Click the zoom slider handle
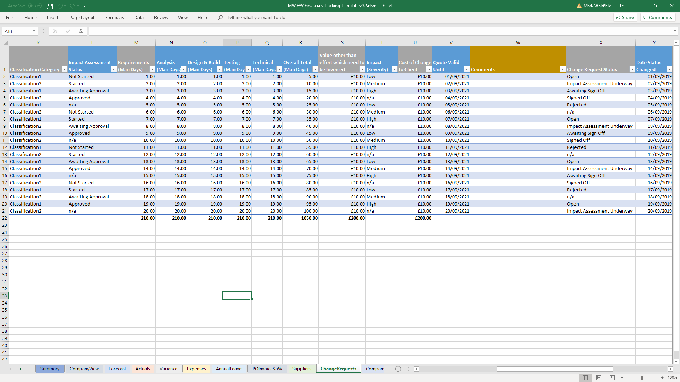The height and width of the screenshot is (382, 680). pyautogui.click(x=642, y=378)
